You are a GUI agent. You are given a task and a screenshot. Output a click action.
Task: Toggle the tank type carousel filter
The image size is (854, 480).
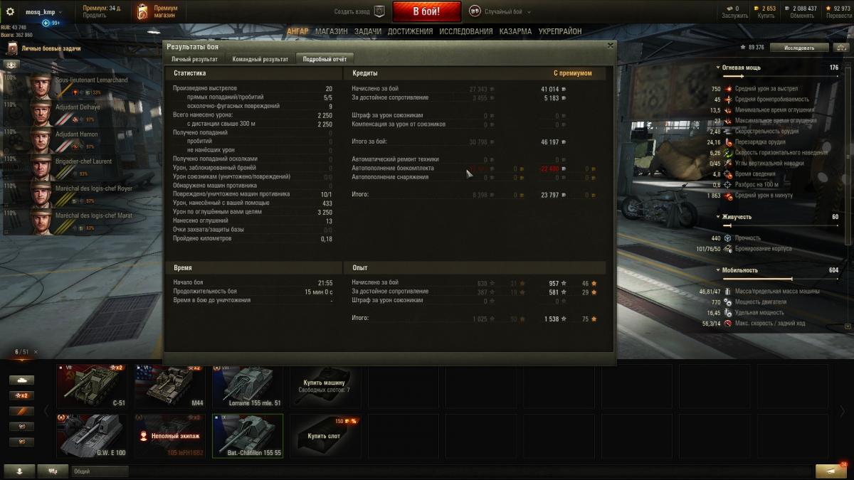[23, 380]
